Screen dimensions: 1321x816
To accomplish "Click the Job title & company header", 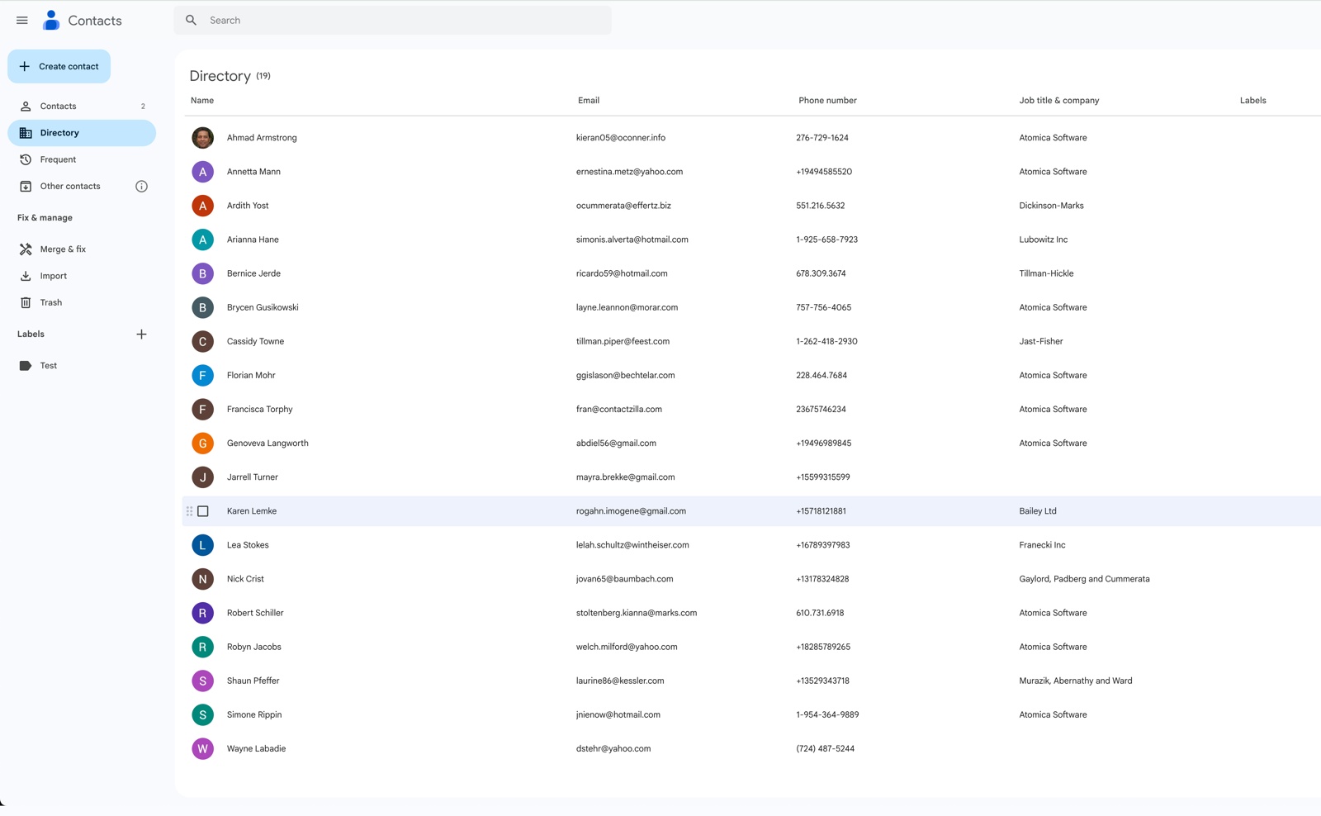I will [x=1059, y=101].
